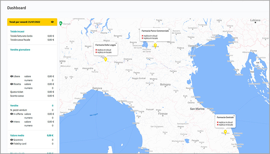270x154 pixels.
Task: Close the Farmacia Parco Commerciale popup
Action: [169, 29]
